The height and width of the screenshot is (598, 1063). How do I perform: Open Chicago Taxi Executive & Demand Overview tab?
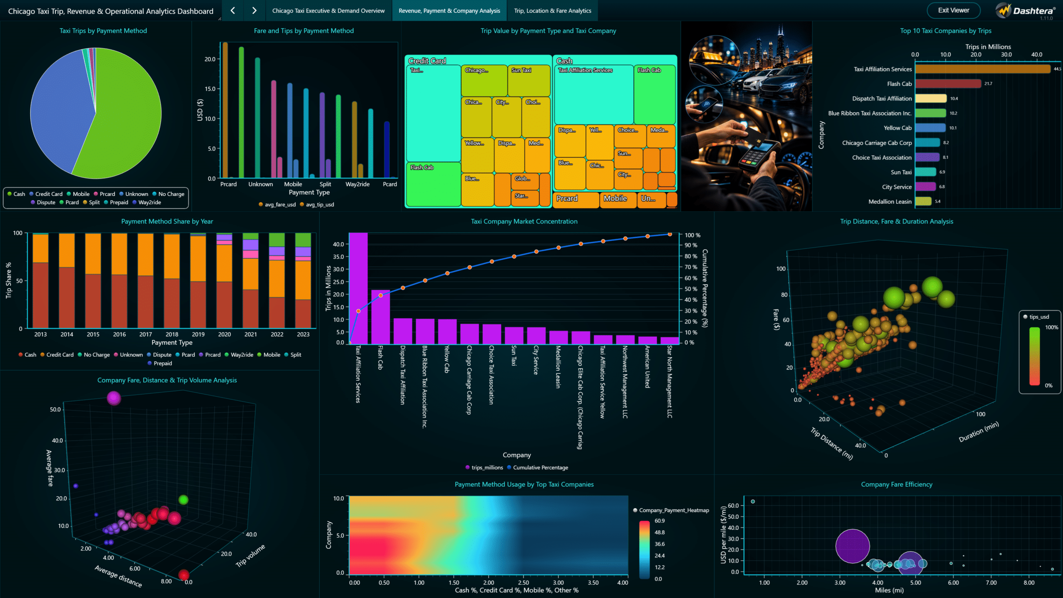coord(328,11)
